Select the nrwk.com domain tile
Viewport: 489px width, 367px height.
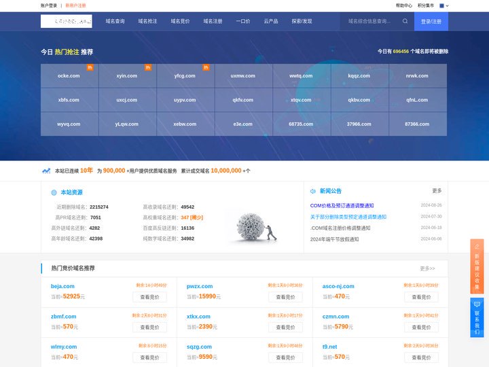point(418,76)
